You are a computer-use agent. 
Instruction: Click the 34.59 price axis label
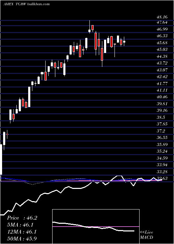162,158
